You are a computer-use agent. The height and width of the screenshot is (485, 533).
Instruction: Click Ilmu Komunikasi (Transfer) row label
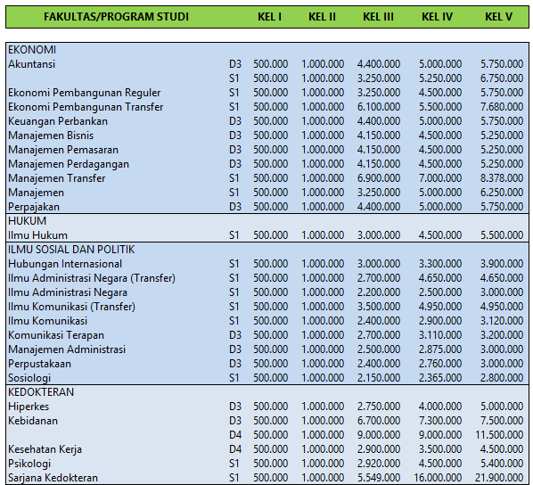point(71,307)
